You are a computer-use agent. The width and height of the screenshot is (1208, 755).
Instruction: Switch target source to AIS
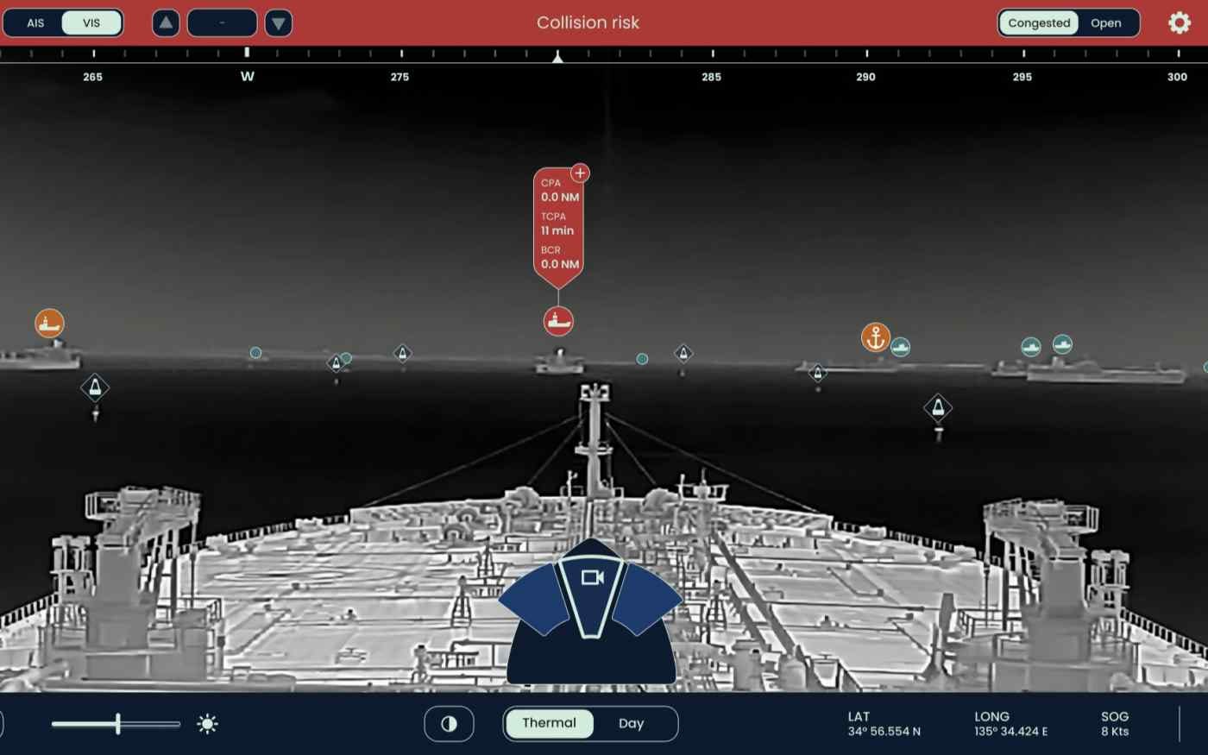click(35, 23)
